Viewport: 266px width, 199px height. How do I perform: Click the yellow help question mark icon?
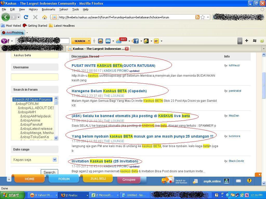pyautogui.click(x=249, y=181)
